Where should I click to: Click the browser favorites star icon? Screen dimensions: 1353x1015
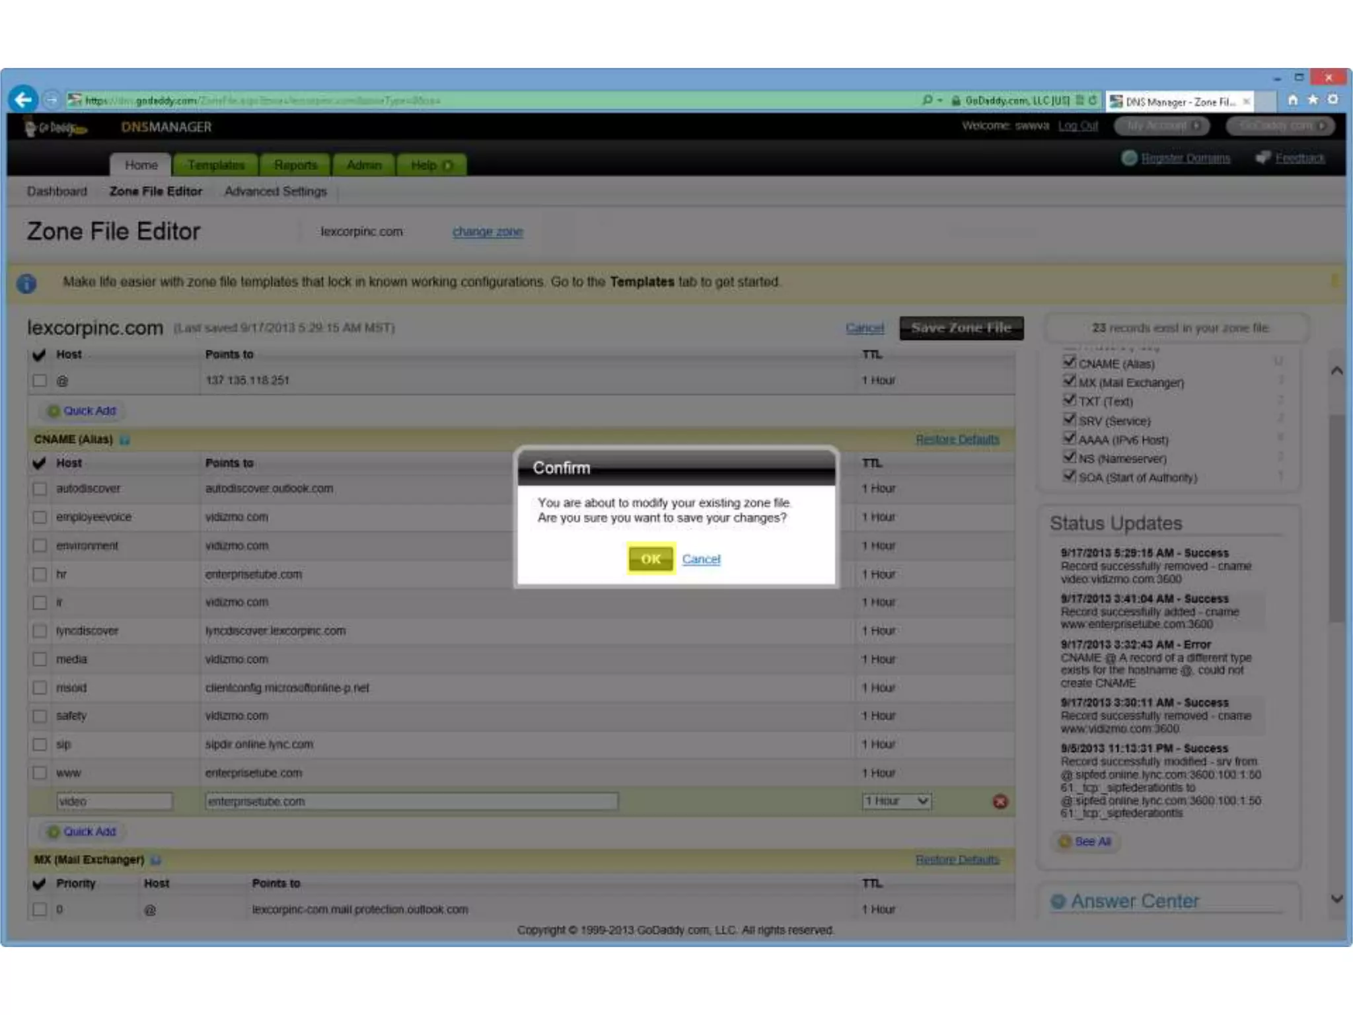[x=1313, y=100]
